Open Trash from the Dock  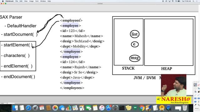point(185,108)
